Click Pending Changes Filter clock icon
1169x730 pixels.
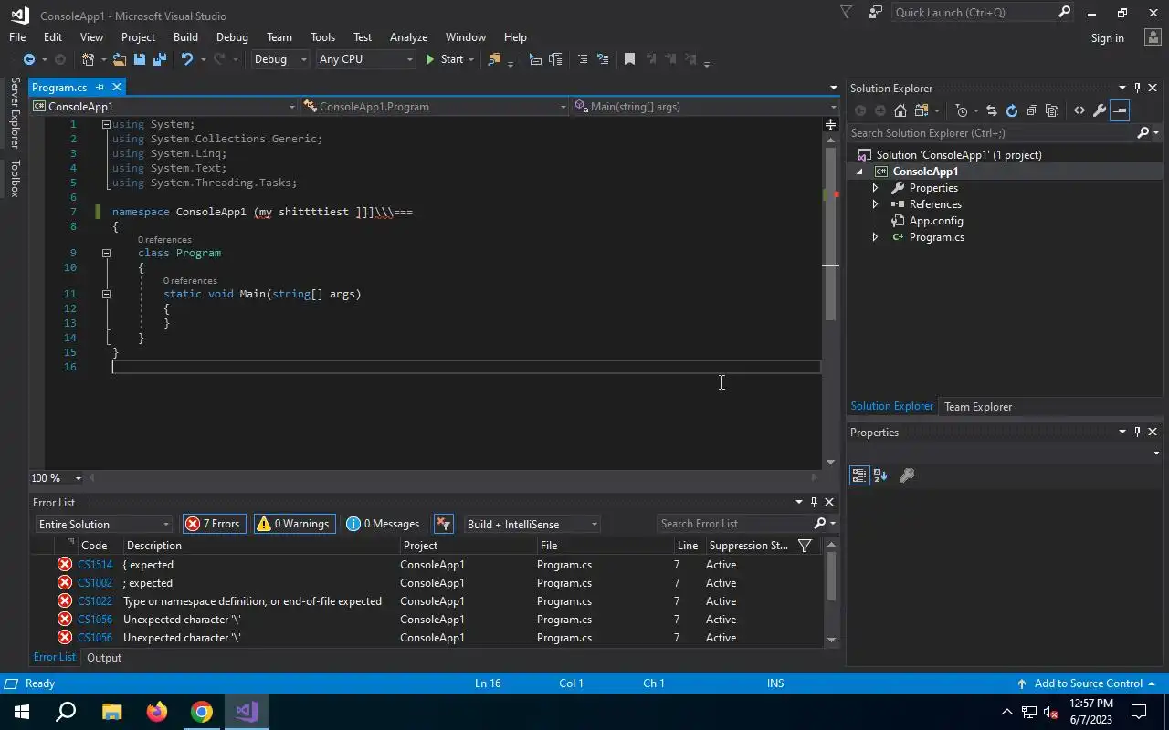(962, 110)
